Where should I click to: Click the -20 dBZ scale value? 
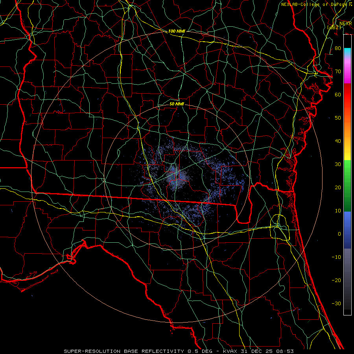click(x=336, y=280)
